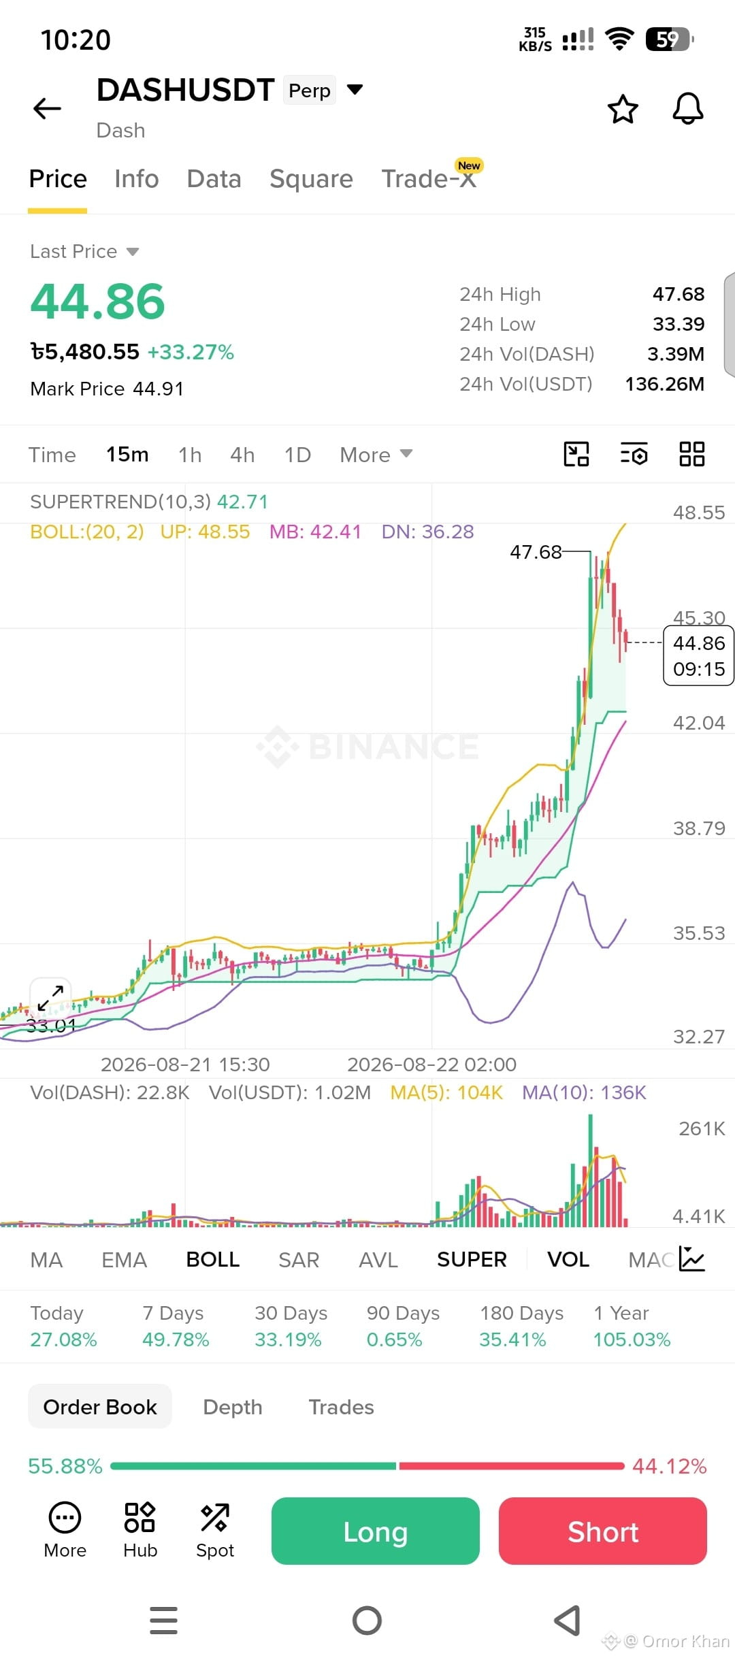Toggle the BOLL indicator off
The height and width of the screenshot is (1658, 735).
(x=213, y=1260)
